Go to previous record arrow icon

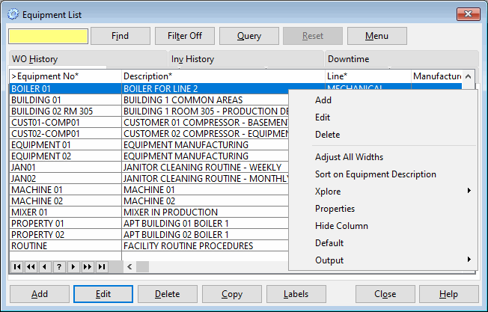[44, 266]
